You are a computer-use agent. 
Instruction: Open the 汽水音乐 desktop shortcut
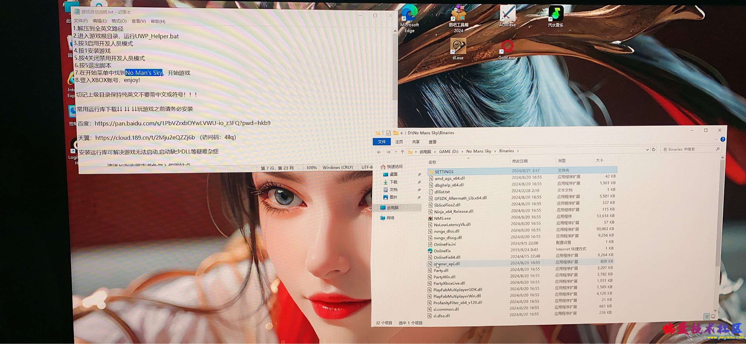point(555,16)
